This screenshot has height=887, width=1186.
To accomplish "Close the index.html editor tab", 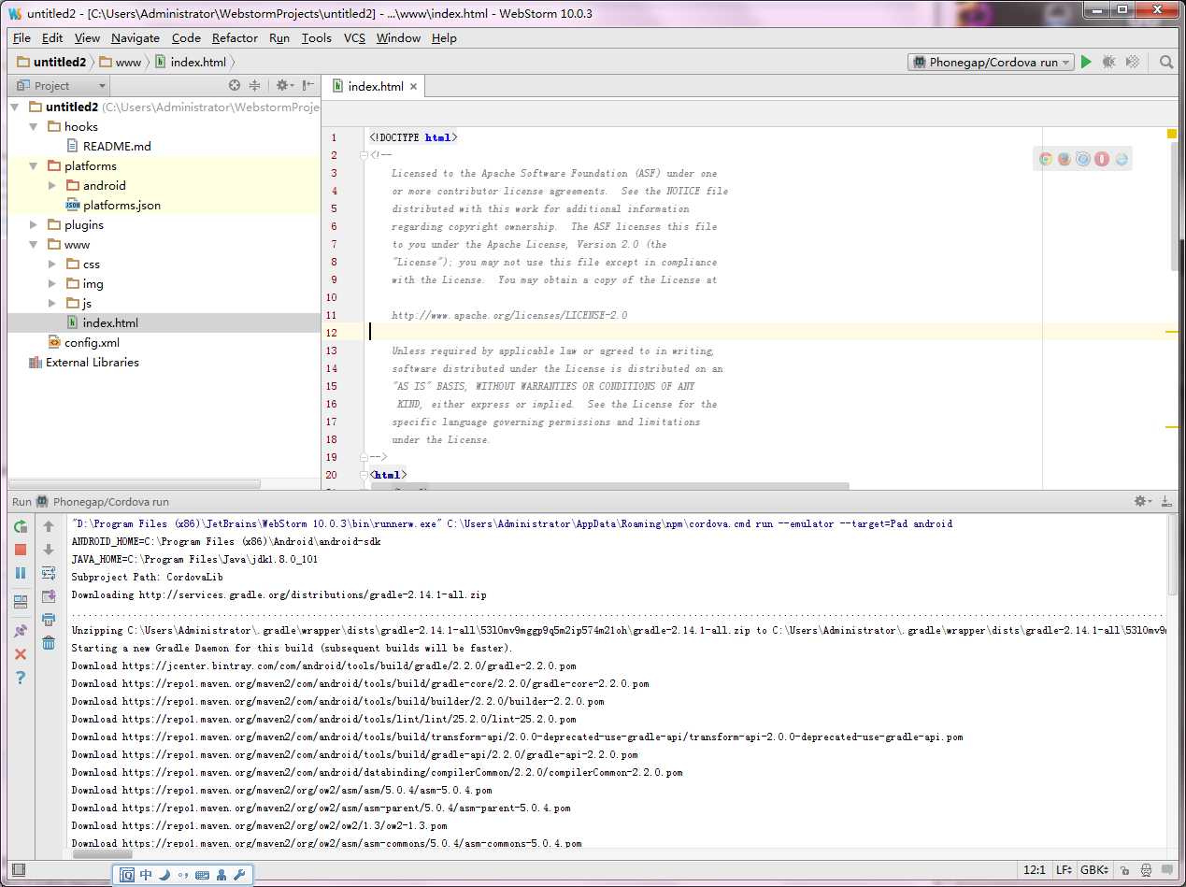I will point(413,86).
